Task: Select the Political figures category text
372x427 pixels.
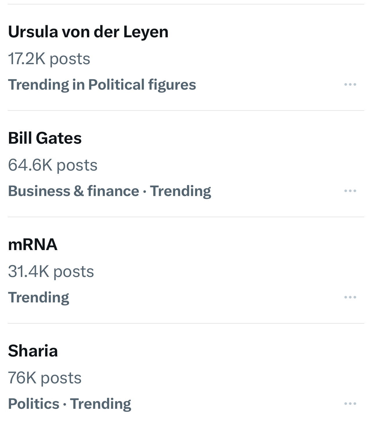Action: tap(142, 85)
